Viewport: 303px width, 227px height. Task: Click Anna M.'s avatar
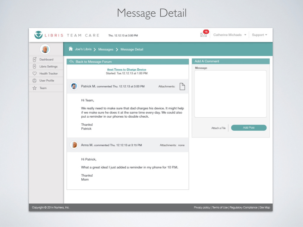click(74, 145)
